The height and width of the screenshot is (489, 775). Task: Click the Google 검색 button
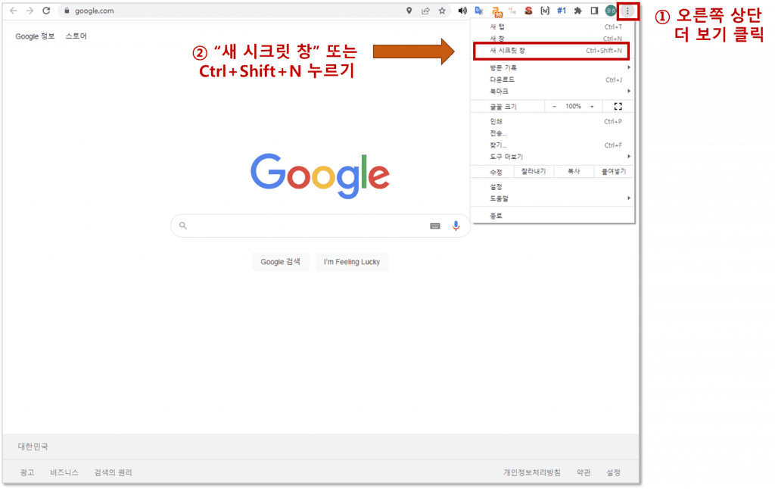[280, 262]
